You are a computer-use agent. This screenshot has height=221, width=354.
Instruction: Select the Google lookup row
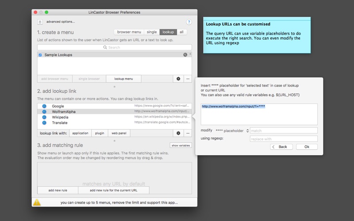point(115,106)
